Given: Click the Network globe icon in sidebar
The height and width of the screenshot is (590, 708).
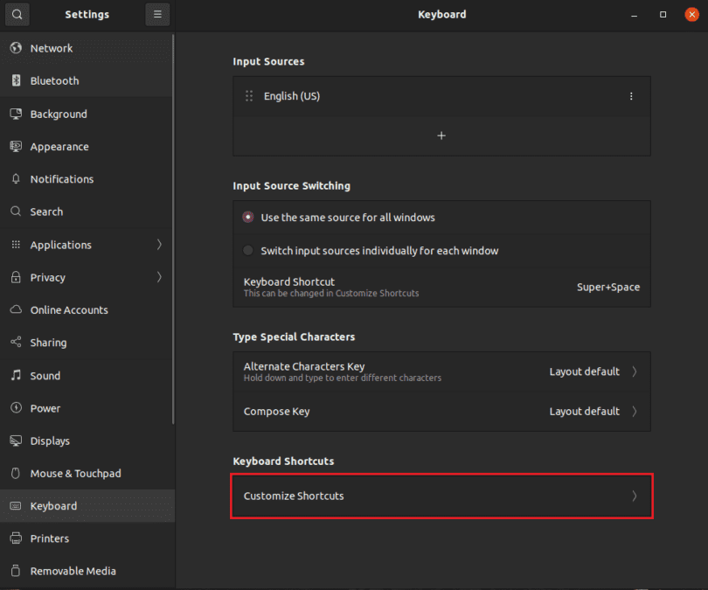Looking at the screenshot, I should 16,47.
